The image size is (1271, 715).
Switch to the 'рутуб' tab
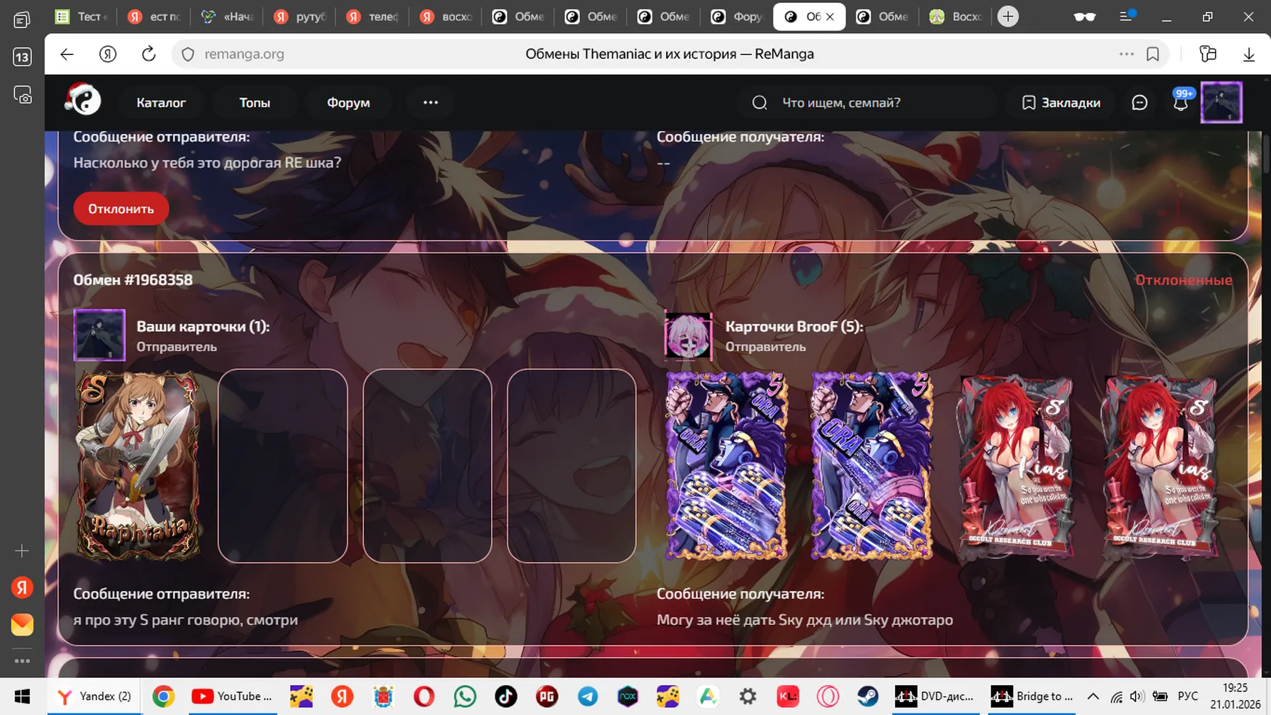pyautogui.click(x=301, y=16)
